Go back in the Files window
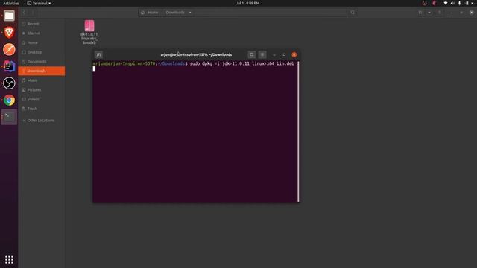Image resolution: width=477 pixels, height=268 pixels. 24,13
